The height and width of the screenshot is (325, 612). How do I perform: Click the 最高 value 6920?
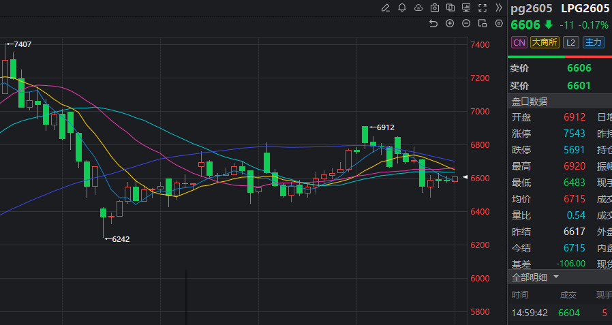pos(575,166)
